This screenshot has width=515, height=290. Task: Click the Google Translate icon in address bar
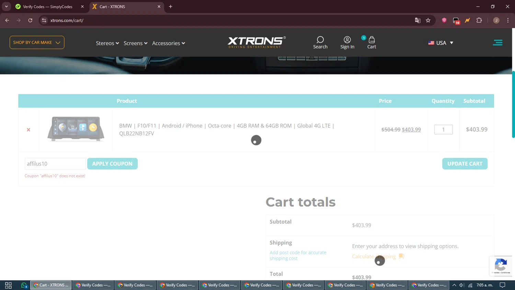coord(417,20)
